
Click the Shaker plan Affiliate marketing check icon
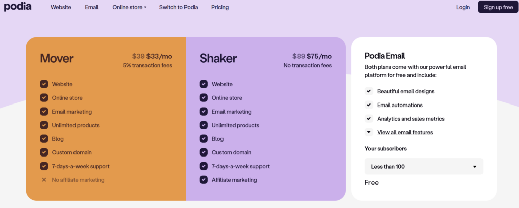pos(204,180)
